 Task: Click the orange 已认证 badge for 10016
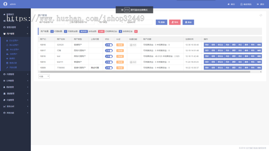tap(120, 56)
